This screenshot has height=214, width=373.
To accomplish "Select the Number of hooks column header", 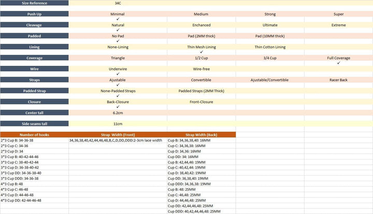I will pos(35,135).
